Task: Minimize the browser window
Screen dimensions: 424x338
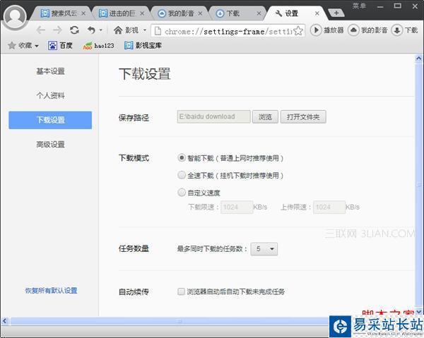Action: 380,6
